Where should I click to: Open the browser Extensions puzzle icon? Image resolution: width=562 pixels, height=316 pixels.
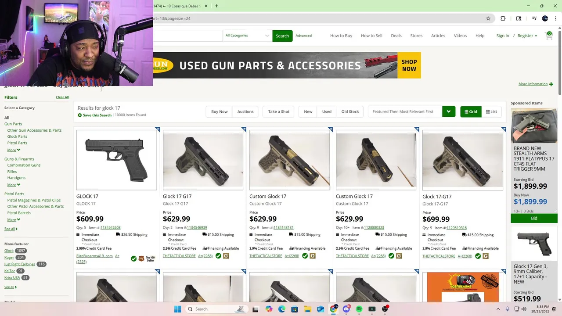coord(503,18)
